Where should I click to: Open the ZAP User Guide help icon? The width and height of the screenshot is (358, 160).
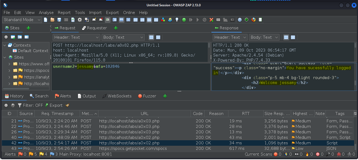pos(240,20)
